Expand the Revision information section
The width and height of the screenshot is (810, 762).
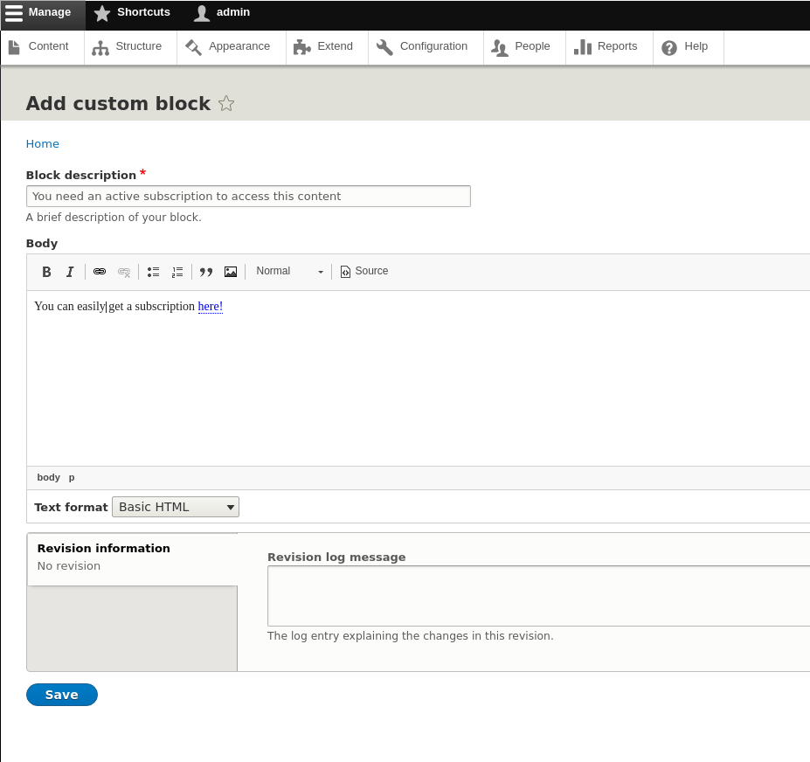point(103,548)
